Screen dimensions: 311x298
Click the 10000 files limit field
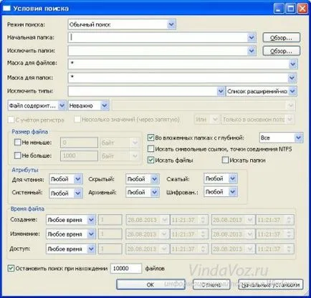coord(126,269)
